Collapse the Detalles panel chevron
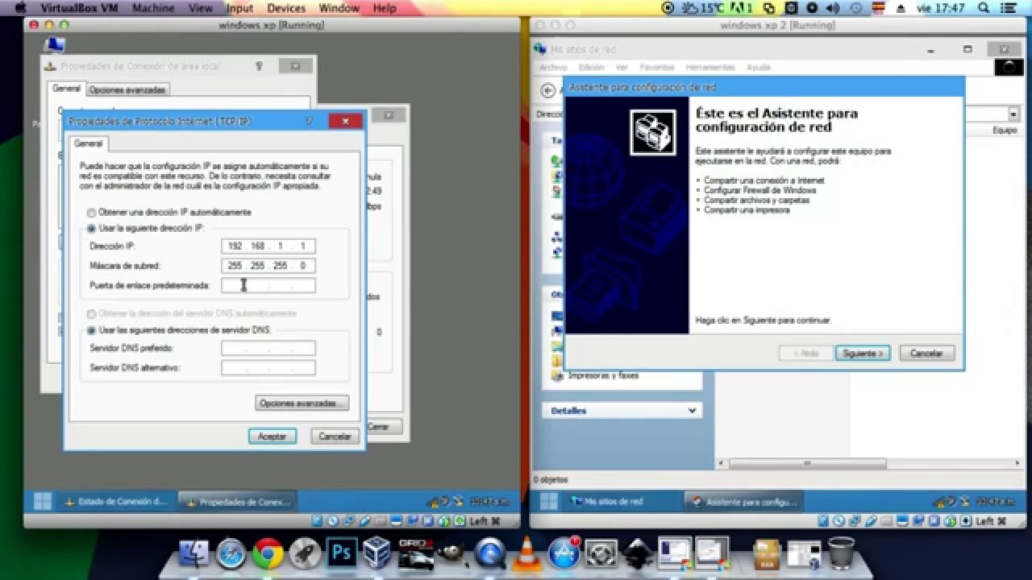Screen dimensions: 1032x580 pos(692,411)
